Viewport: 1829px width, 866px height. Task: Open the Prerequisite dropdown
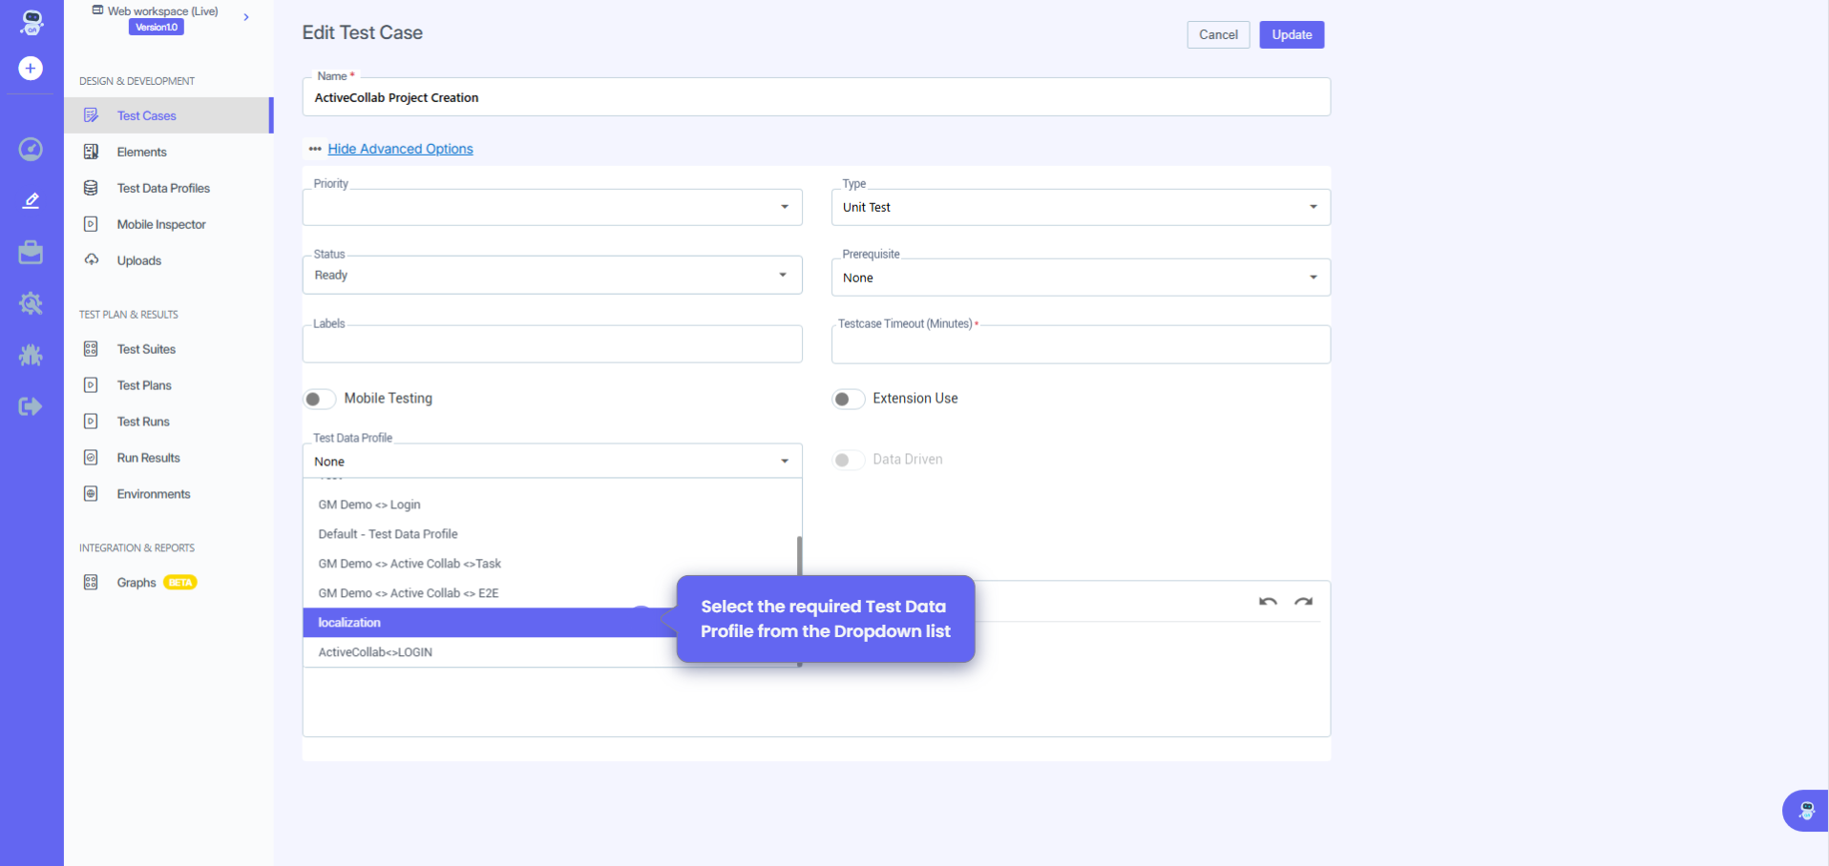tap(1080, 278)
